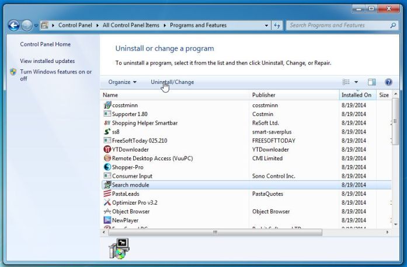Screen dimensions: 407x267
Task: Click Control Panel breadcrumb
Action: click(x=75, y=25)
